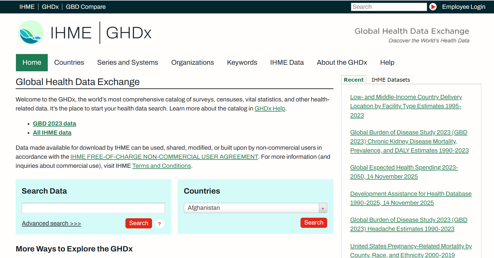The width and height of the screenshot is (494, 258).
Task: Click the red search submit arrow icon
Action: (433, 7)
